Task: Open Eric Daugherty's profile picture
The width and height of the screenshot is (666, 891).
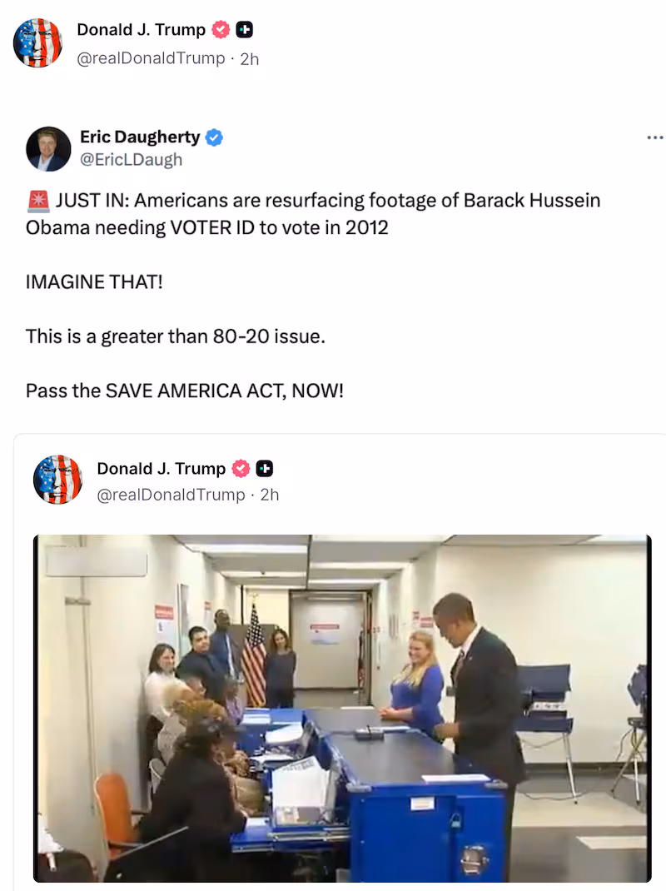Action: 48,148
